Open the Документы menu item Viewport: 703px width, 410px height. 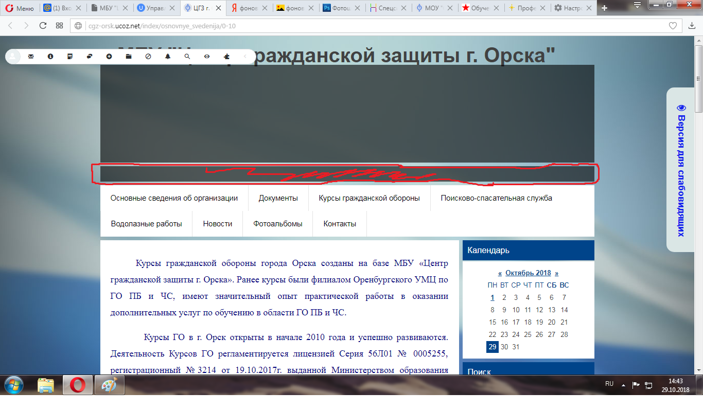click(x=278, y=198)
